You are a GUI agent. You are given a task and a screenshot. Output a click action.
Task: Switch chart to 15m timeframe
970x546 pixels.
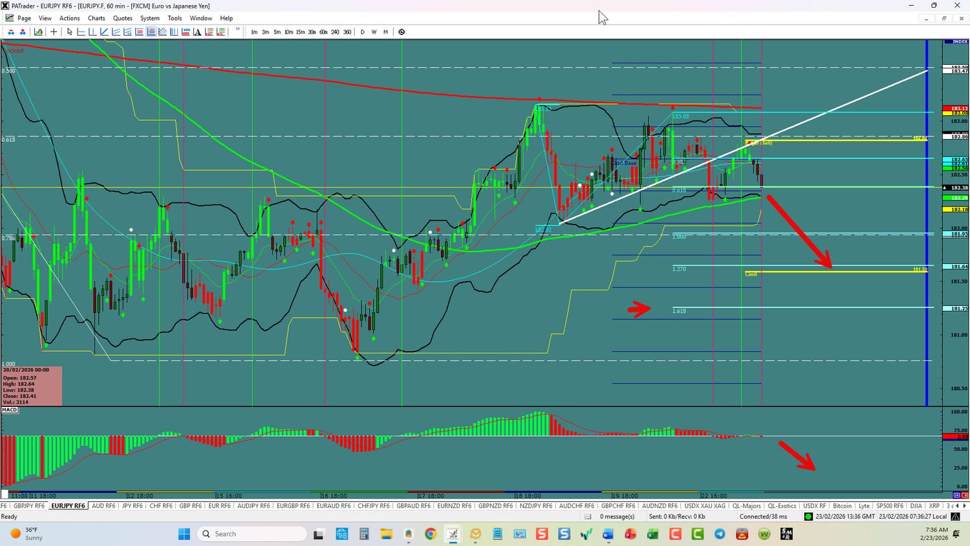[300, 32]
